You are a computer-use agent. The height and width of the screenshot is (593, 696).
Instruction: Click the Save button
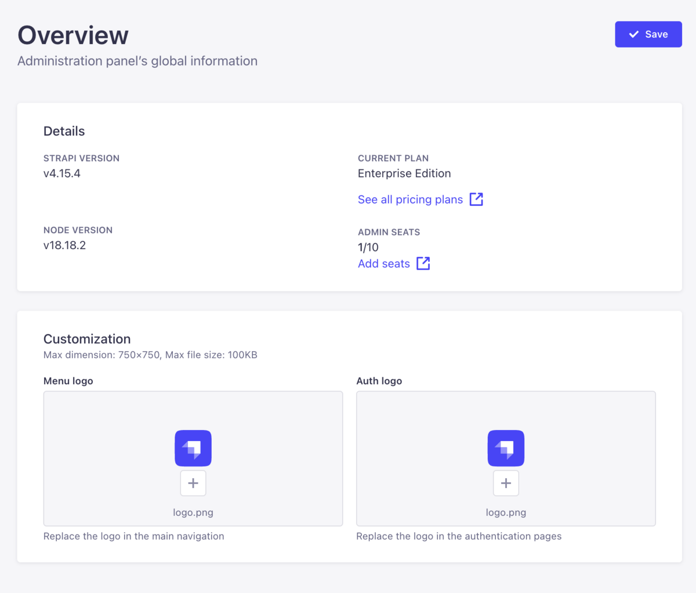click(648, 34)
